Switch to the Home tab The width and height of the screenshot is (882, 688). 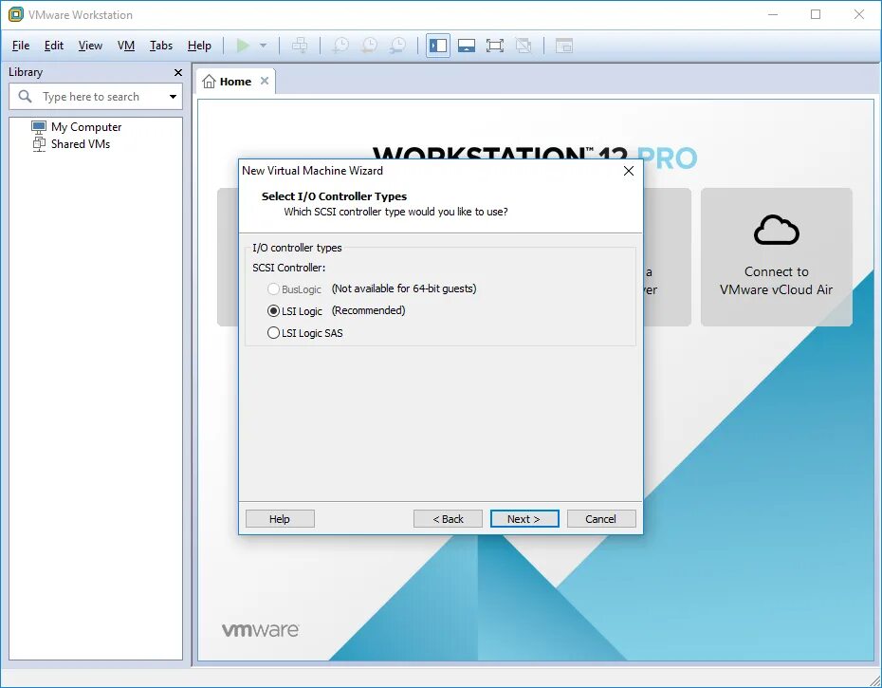[235, 82]
